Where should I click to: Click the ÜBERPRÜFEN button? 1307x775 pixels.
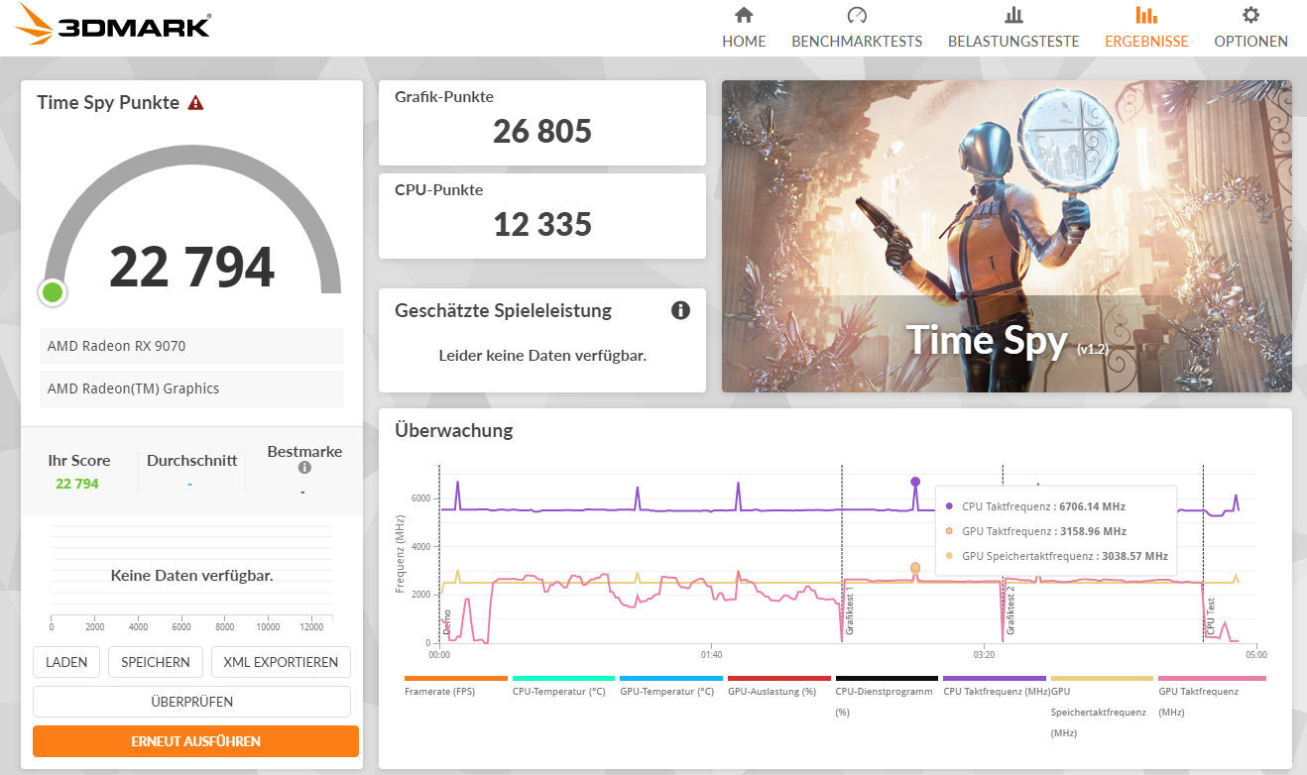(x=191, y=702)
